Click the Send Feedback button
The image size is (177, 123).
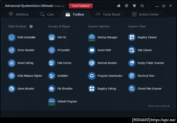coord(81,6)
